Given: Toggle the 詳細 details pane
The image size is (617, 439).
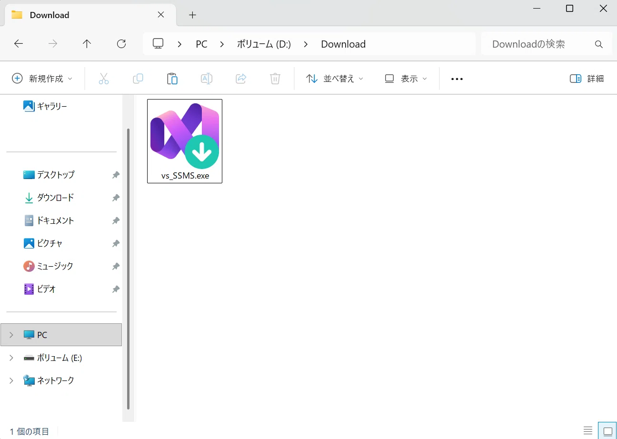Looking at the screenshot, I should coord(587,79).
